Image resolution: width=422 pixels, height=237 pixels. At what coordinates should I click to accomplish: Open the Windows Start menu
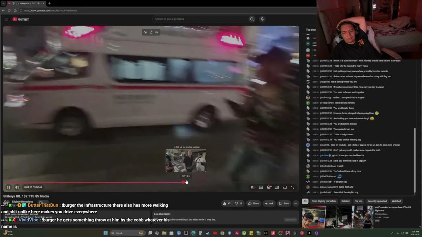click(105, 233)
